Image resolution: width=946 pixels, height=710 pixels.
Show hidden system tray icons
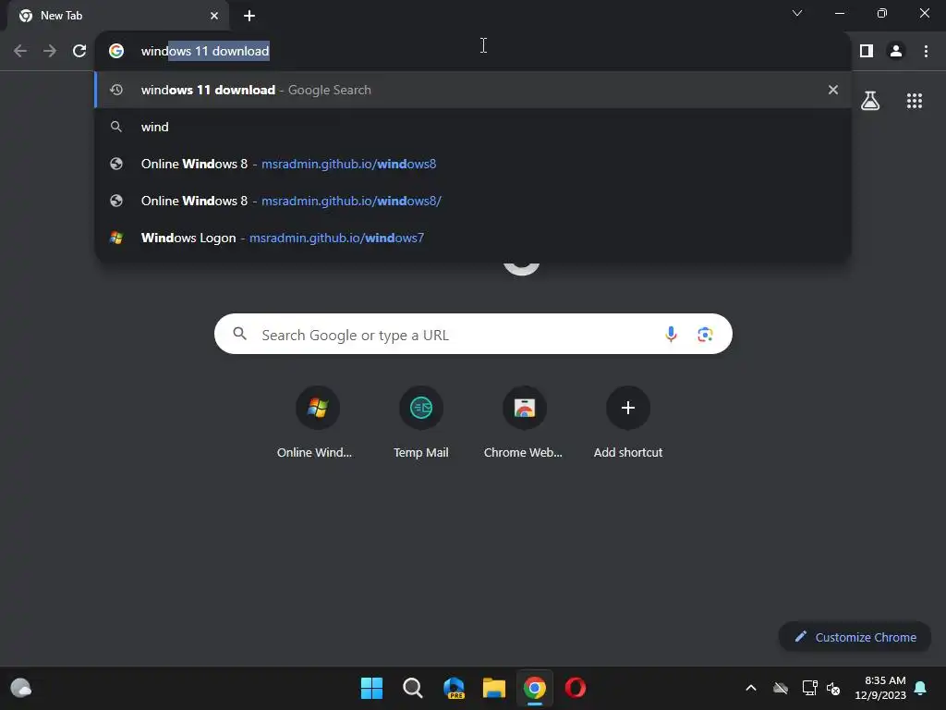(x=751, y=688)
